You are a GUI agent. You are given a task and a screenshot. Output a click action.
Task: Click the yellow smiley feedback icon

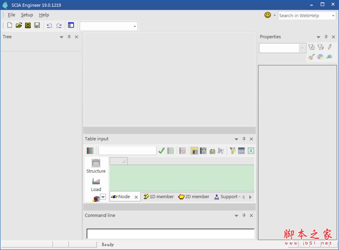[268, 15]
